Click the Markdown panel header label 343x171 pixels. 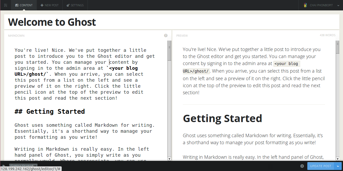[16, 36]
